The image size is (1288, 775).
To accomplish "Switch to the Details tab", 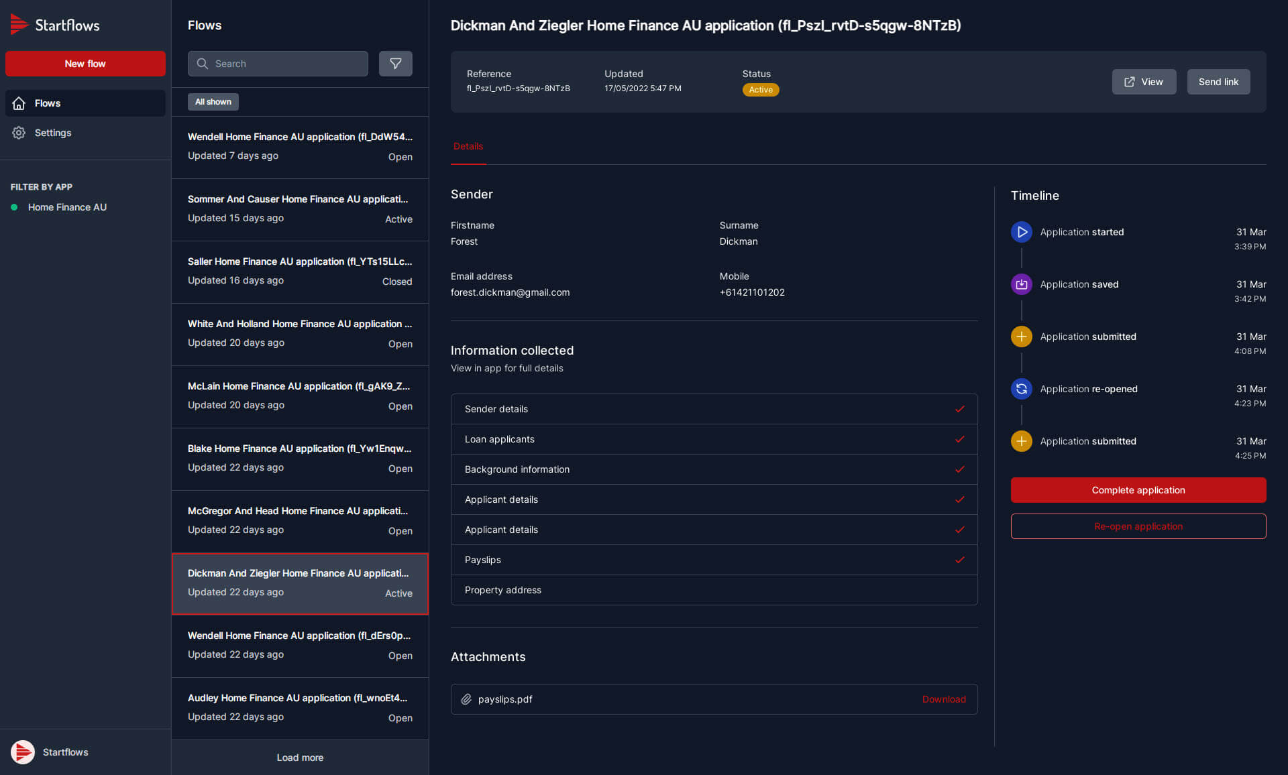I will click(468, 146).
